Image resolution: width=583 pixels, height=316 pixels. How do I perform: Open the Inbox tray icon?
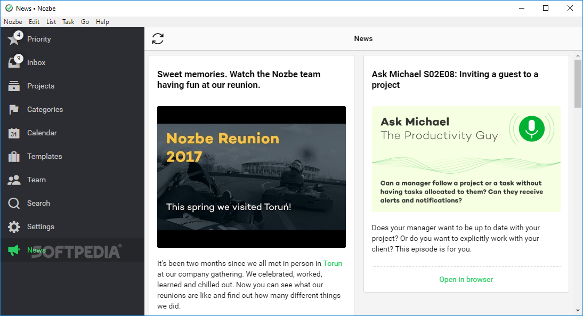14,62
